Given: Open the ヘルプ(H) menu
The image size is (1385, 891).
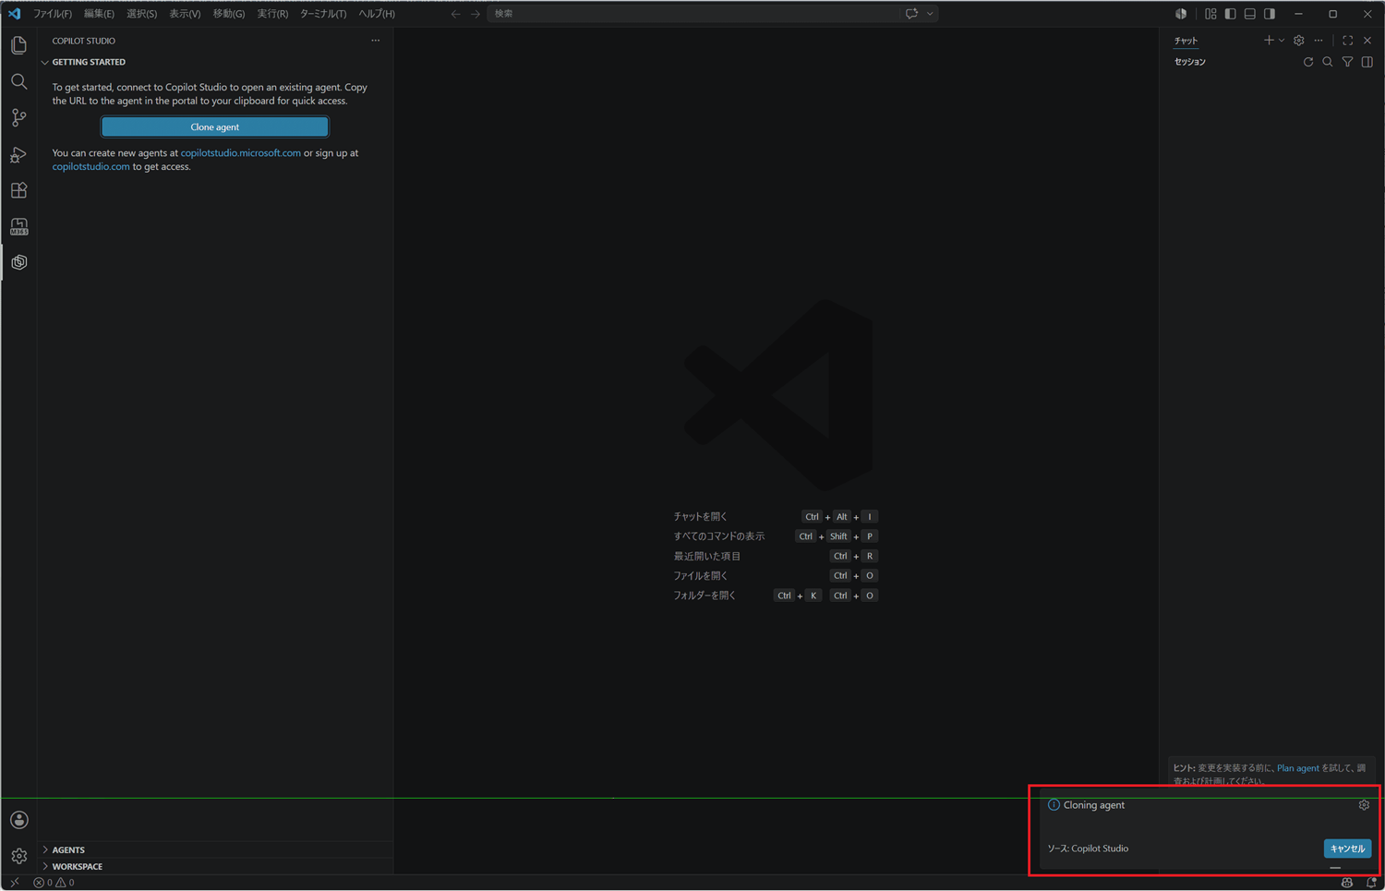Looking at the screenshot, I should click(377, 14).
